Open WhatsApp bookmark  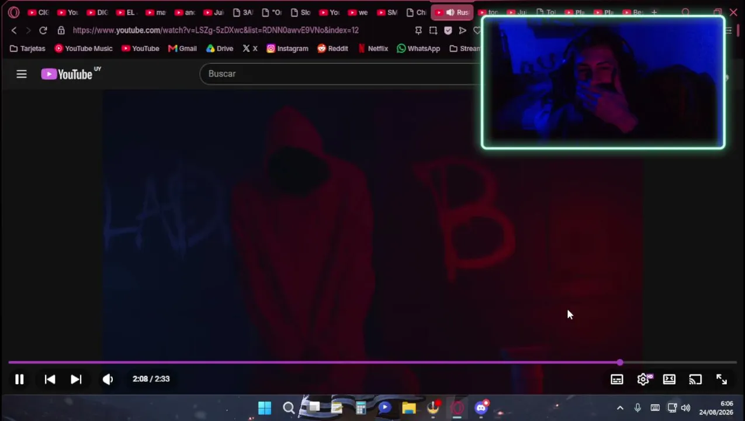[x=418, y=49]
